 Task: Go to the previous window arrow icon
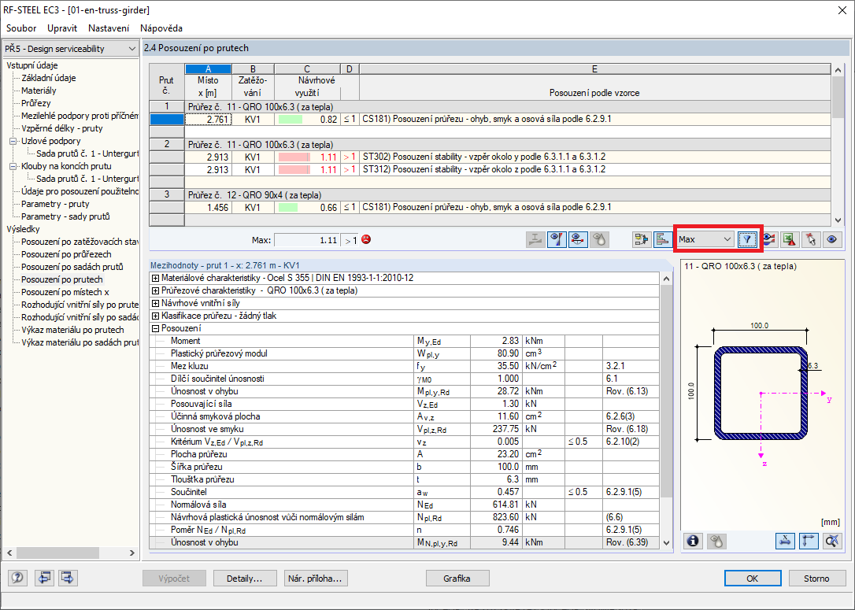point(44,577)
